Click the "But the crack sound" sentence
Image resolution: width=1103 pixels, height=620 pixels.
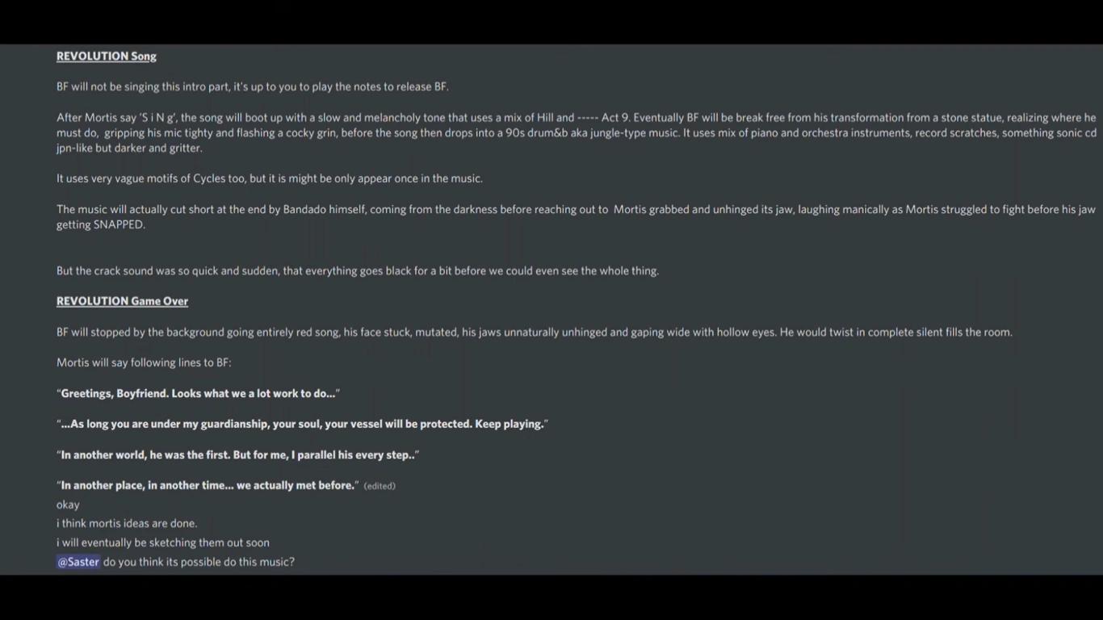[358, 270]
